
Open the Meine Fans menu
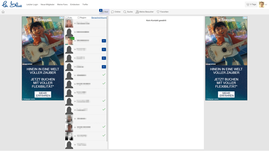tap(62, 4)
